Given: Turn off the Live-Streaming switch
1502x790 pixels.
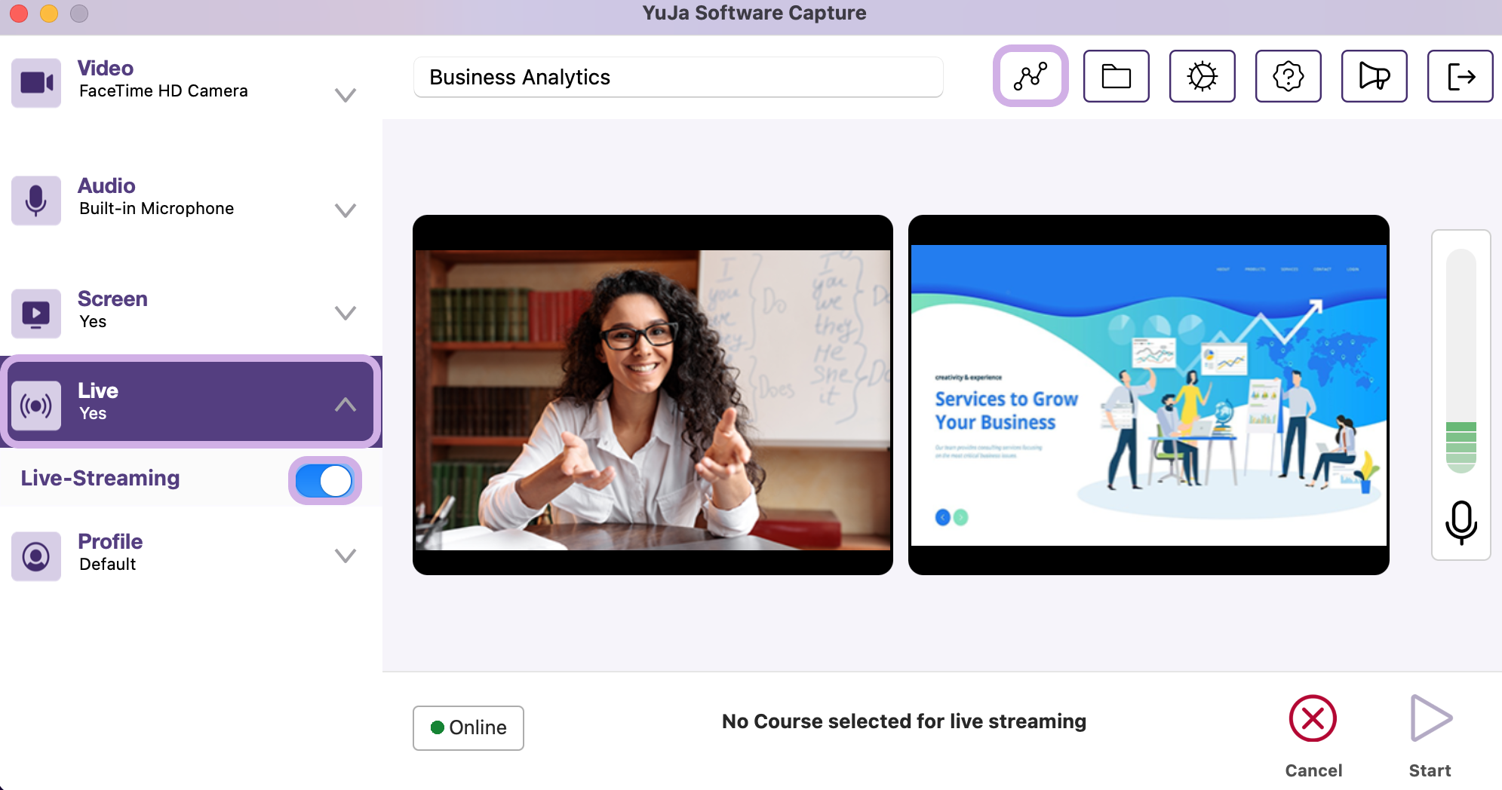Looking at the screenshot, I should (x=324, y=480).
